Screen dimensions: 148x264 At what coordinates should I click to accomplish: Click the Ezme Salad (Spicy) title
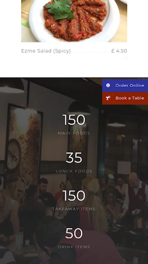(x=46, y=51)
